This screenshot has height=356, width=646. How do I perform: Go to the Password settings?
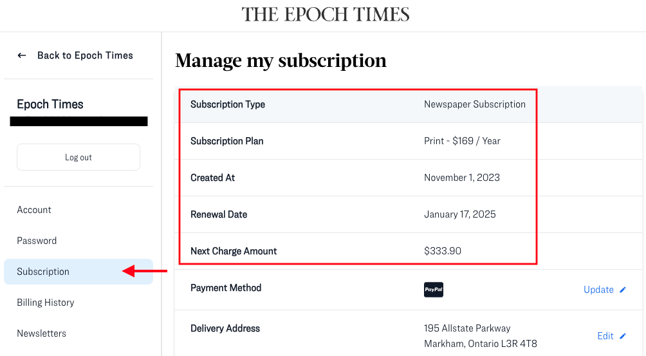[x=37, y=241]
